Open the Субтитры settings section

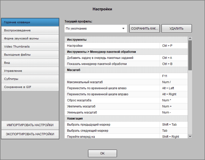point(30,79)
